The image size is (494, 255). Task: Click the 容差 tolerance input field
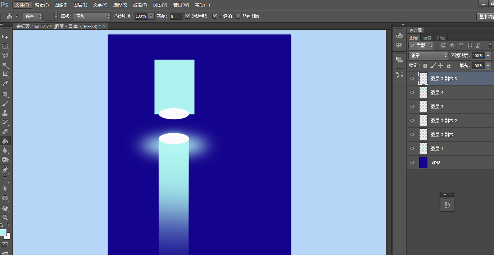pyautogui.click(x=176, y=16)
